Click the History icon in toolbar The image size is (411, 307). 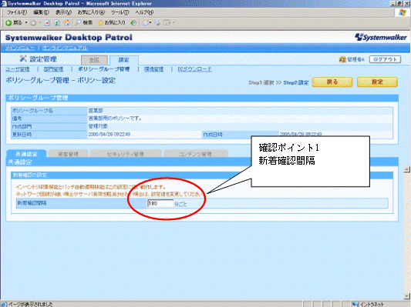pos(133,23)
